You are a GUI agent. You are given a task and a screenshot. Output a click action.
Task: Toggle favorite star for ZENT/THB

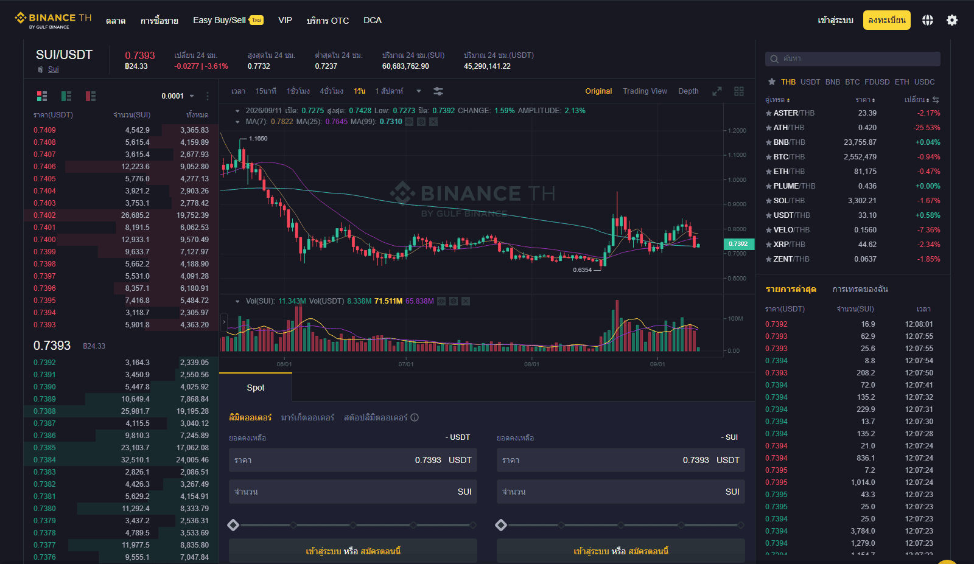pos(768,259)
